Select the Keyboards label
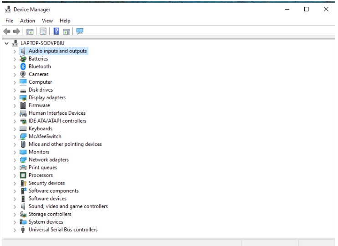This screenshot has width=338, height=246. point(41,129)
